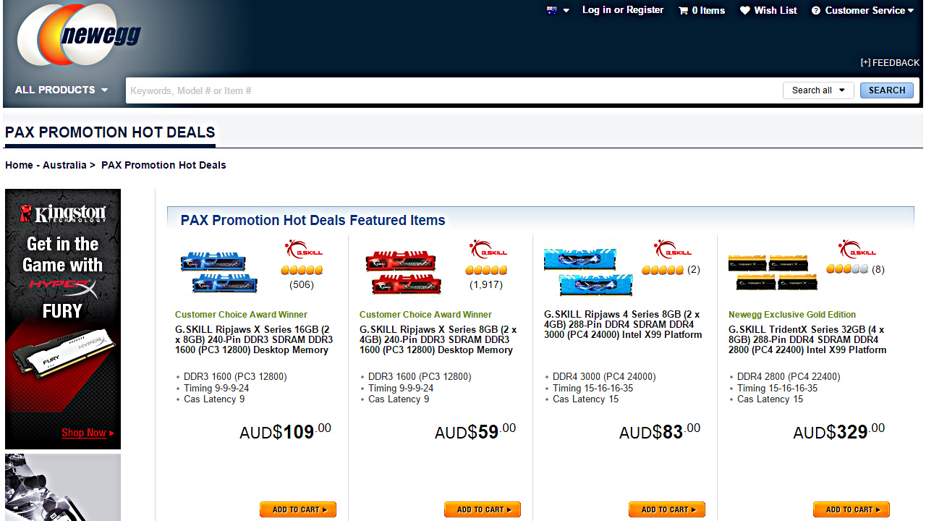Click the PAX Promotion Hot Deals page heading
The image size is (926, 521).
coord(110,132)
